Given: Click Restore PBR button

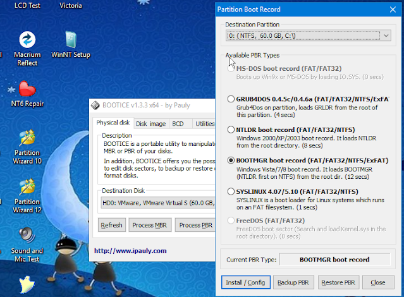Looking at the screenshot, I should click(x=338, y=282).
